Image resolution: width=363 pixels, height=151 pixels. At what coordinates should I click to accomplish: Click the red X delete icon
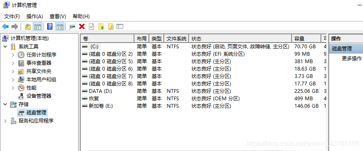(x=82, y=26)
